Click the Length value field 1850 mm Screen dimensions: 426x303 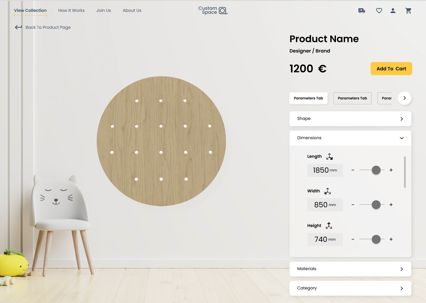(325, 170)
